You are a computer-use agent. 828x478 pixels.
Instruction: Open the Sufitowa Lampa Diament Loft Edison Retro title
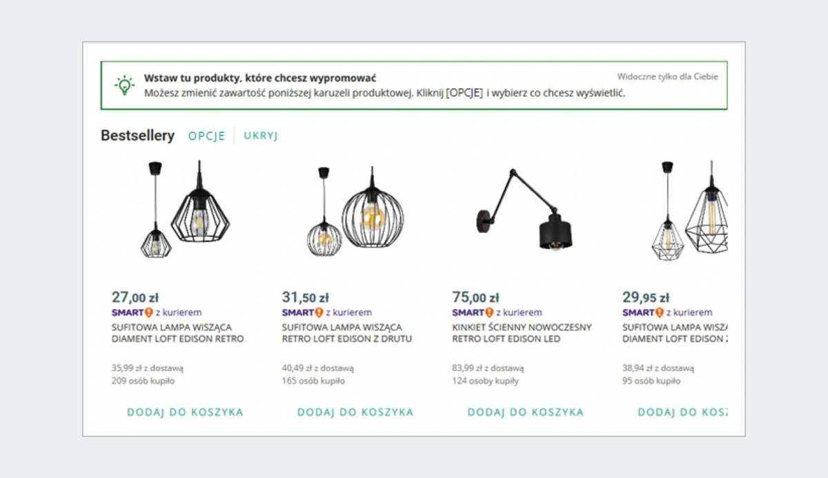tap(177, 333)
